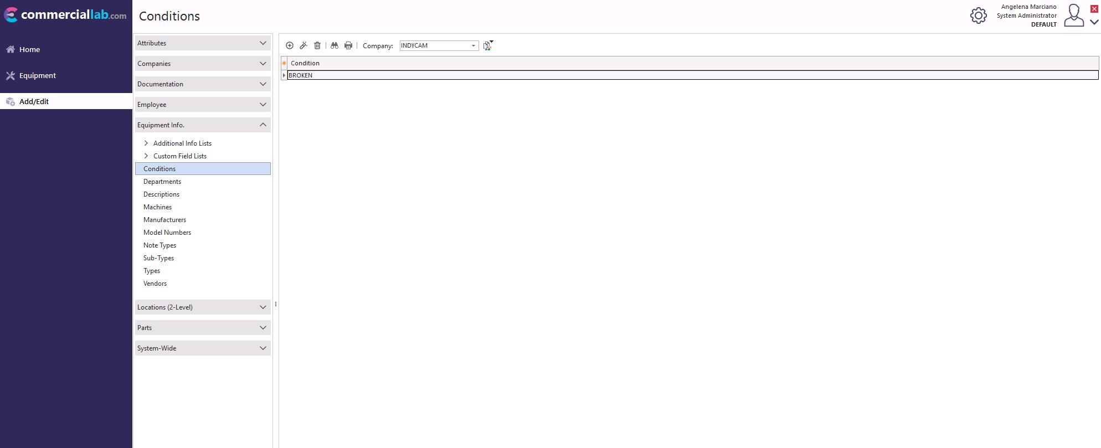
Task: Open Equipment in the sidebar
Action: coord(37,76)
